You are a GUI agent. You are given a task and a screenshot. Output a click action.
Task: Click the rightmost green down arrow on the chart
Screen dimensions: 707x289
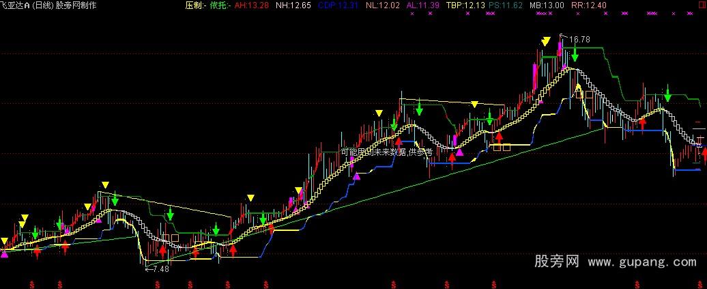[668, 94]
